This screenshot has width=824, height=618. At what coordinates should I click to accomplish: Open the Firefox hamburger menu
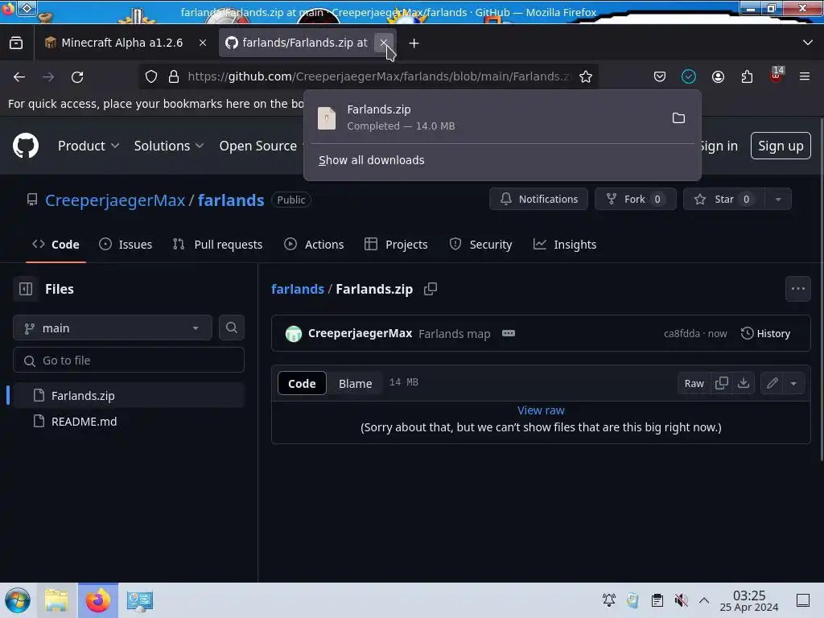pyautogui.click(x=804, y=76)
